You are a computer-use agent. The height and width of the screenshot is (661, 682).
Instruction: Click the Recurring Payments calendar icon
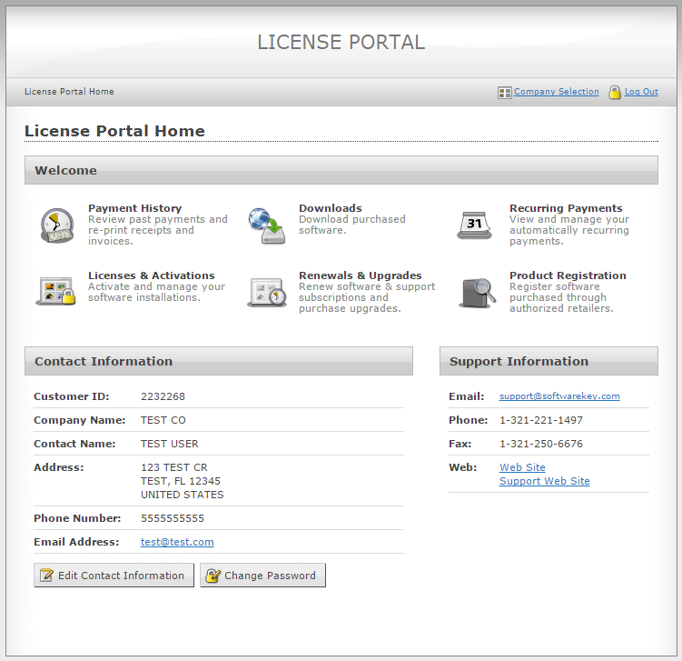click(x=475, y=225)
